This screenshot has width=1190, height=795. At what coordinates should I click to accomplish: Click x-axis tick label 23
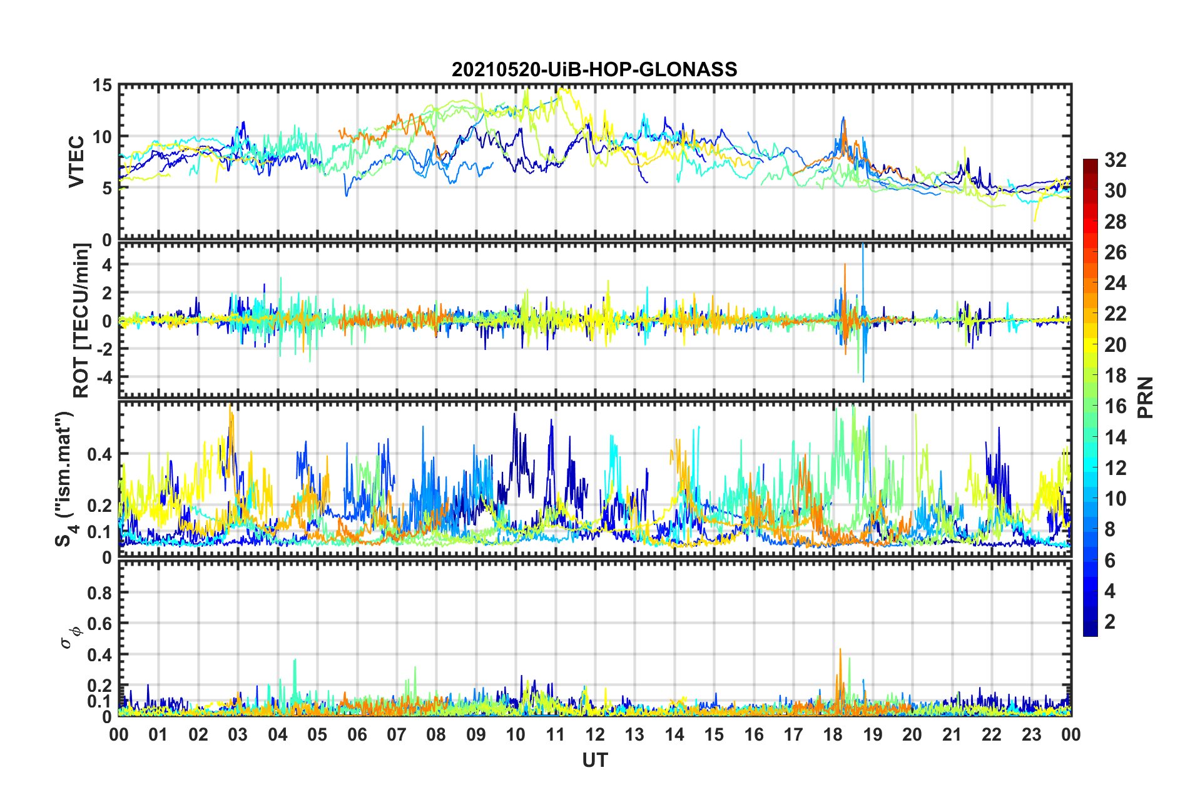click(x=1032, y=734)
